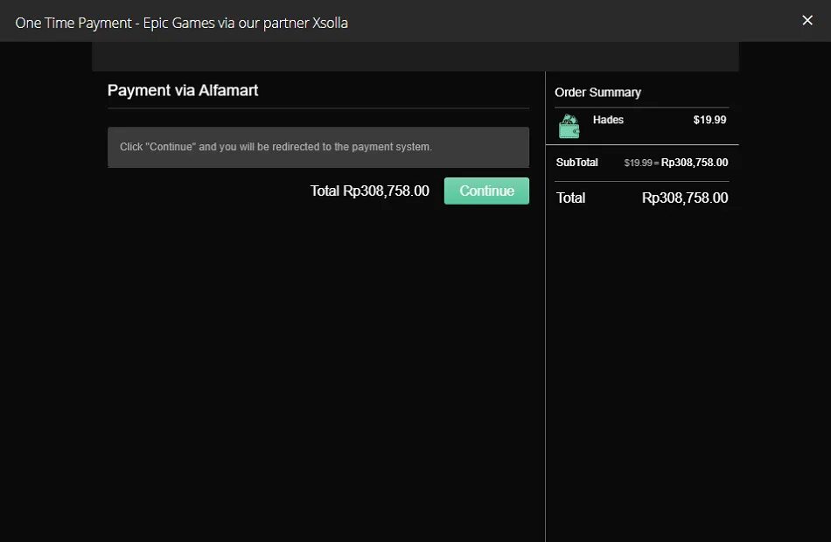Click the $19.99 price next to Hades
Screen dimensions: 831x542
coord(709,120)
